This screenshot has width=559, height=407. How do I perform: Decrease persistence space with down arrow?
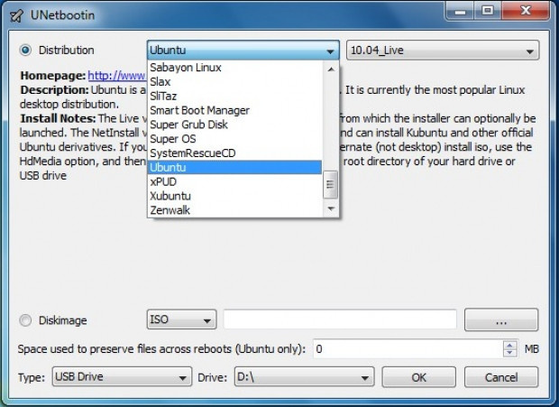(x=509, y=353)
